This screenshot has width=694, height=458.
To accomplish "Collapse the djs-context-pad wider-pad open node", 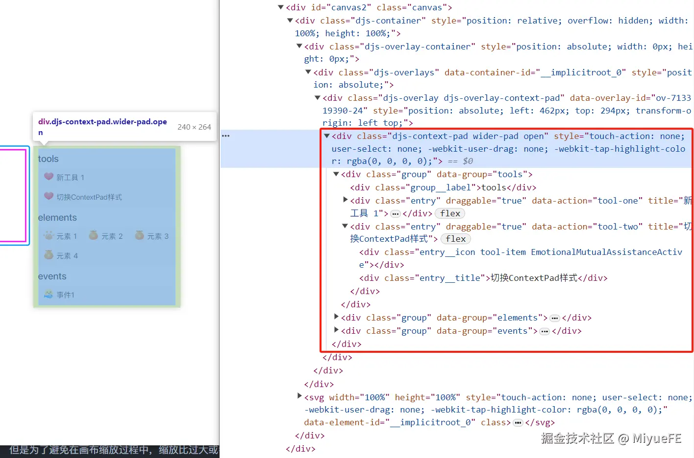I will point(327,136).
